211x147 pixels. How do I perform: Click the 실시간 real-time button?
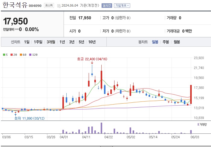tap(107, 5)
